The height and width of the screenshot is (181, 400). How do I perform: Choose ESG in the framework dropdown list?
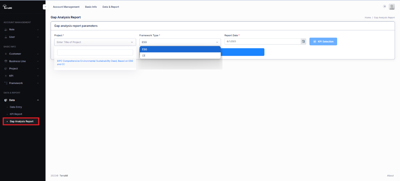click(180, 49)
